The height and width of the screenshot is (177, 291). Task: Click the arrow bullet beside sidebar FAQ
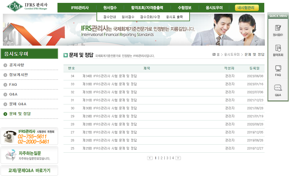point(5,85)
